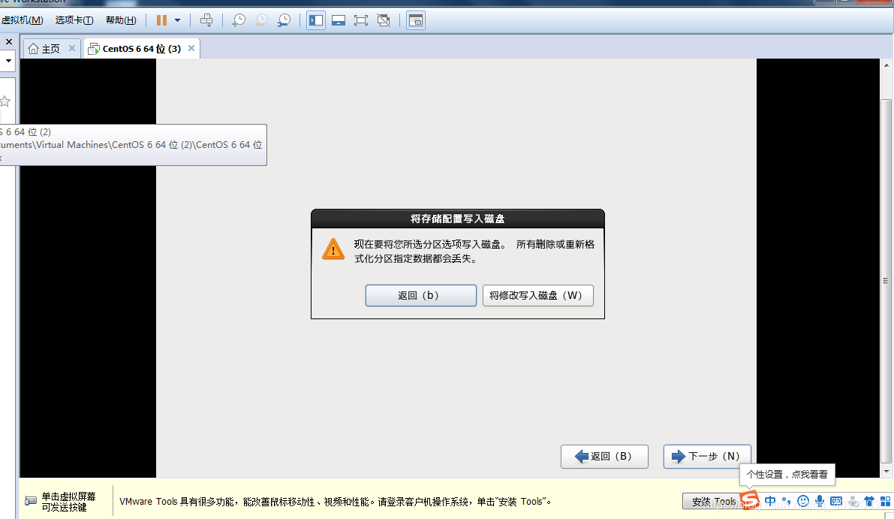Revert to the previous snapshot
894x519 pixels.
point(261,20)
